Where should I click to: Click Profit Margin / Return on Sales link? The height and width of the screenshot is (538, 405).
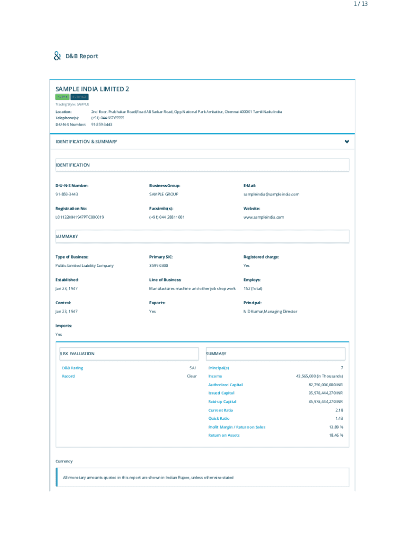click(237, 427)
